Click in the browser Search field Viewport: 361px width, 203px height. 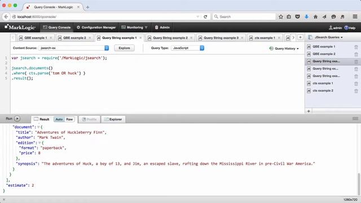click(244, 16)
